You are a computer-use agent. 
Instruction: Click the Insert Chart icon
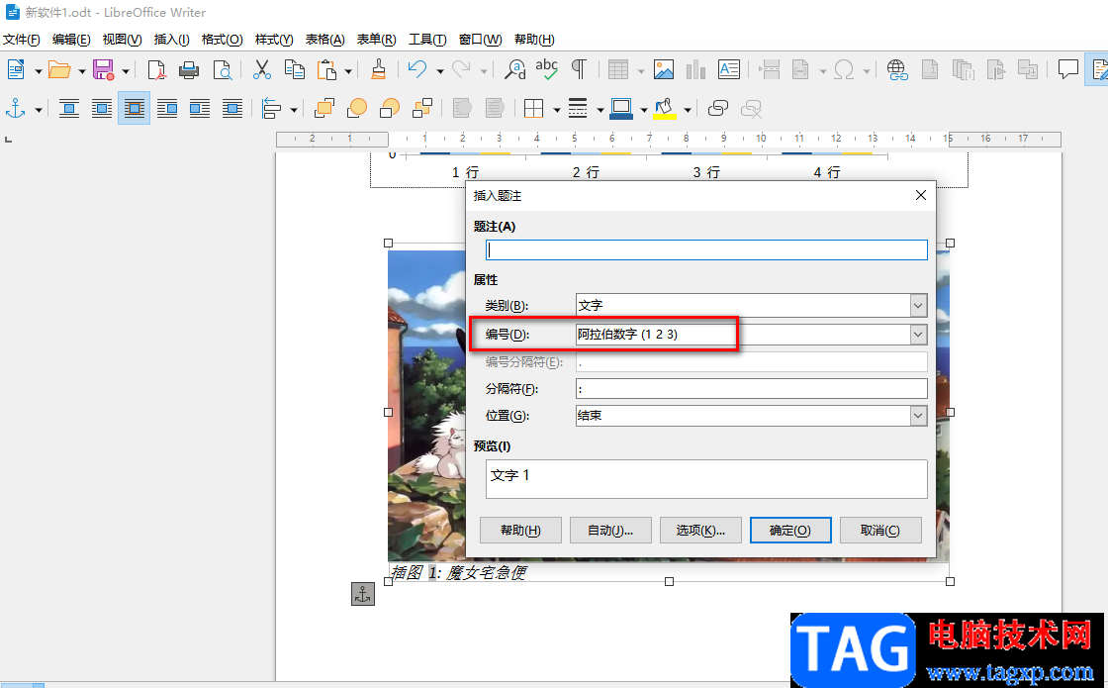pos(696,70)
